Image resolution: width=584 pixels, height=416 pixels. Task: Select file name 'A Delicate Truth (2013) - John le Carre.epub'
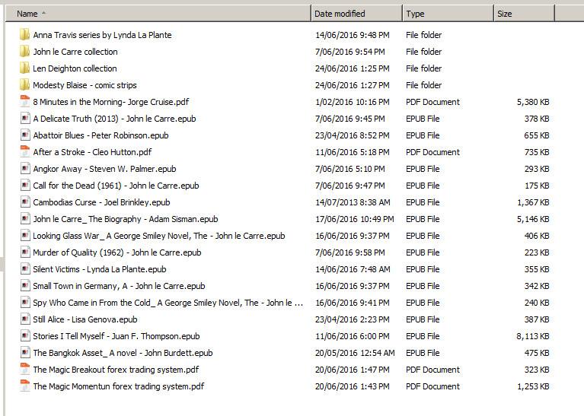[114, 119]
